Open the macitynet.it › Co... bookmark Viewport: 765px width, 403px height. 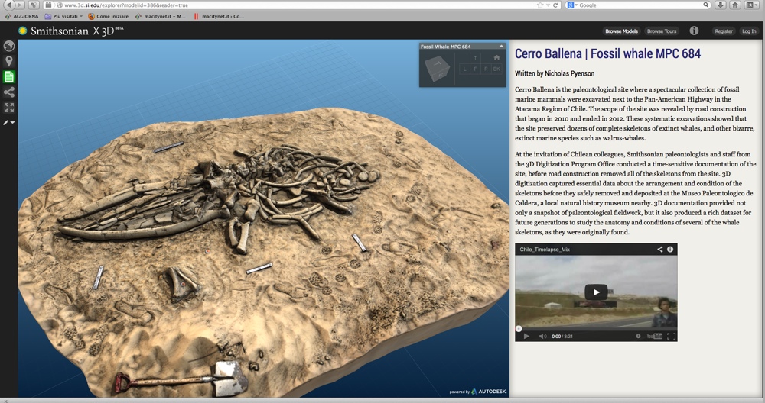point(219,16)
